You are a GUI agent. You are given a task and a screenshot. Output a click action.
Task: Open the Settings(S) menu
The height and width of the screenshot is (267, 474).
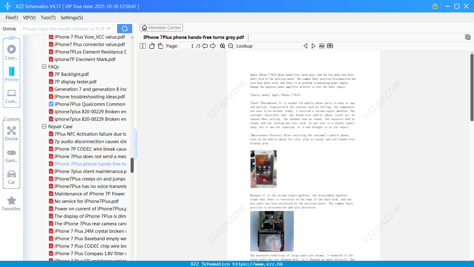(72, 18)
